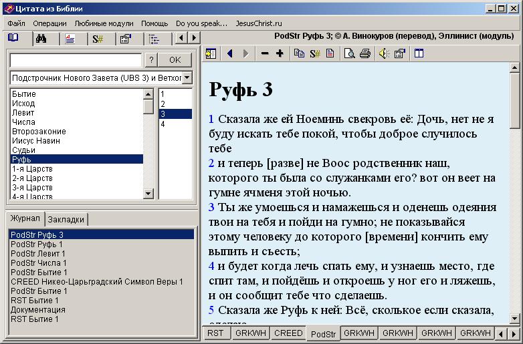The width and height of the screenshot is (523, 344).
Task: Go back with the blue left arrow
Action: [x=230, y=54]
